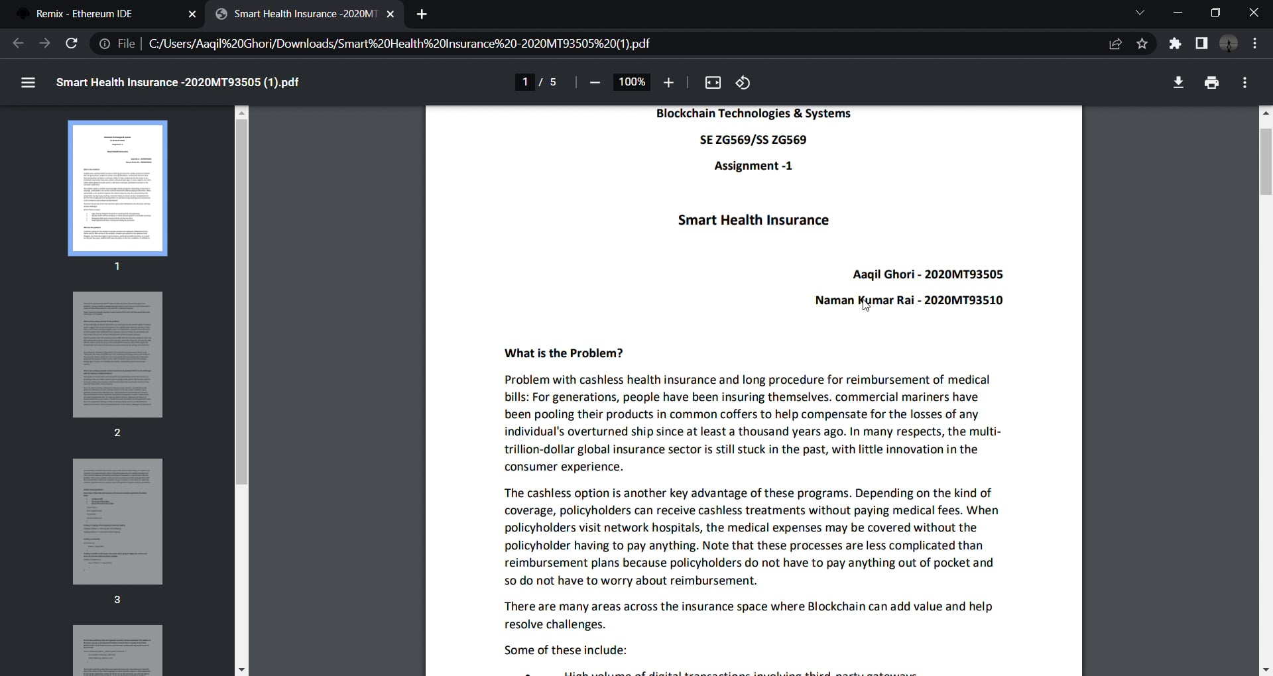Screen dimensions: 1273x676
Task: Select page 3 thumbnail
Action: 117,522
